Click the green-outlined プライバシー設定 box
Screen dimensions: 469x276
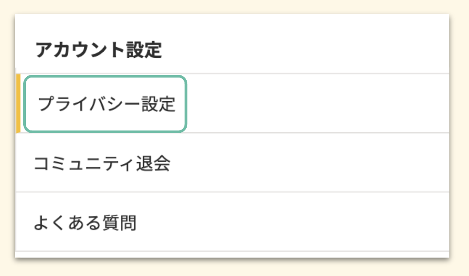coord(106,104)
